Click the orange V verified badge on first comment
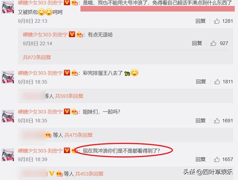Image resolution: width=238 pixels, height=180 pixels. tap(67, 3)
